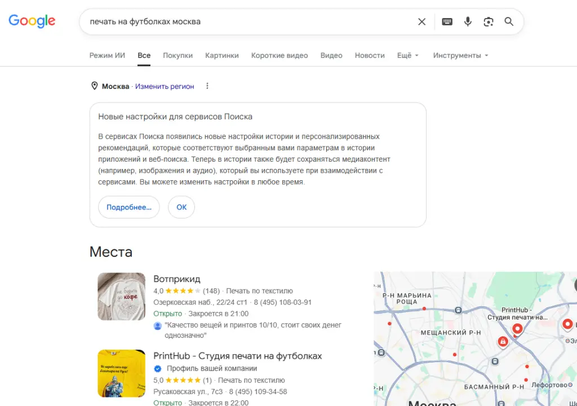The height and width of the screenshot is (406, 577).
Task: Confirm notice with OK button
Action: pyautogui.click(x=181, y=207)
